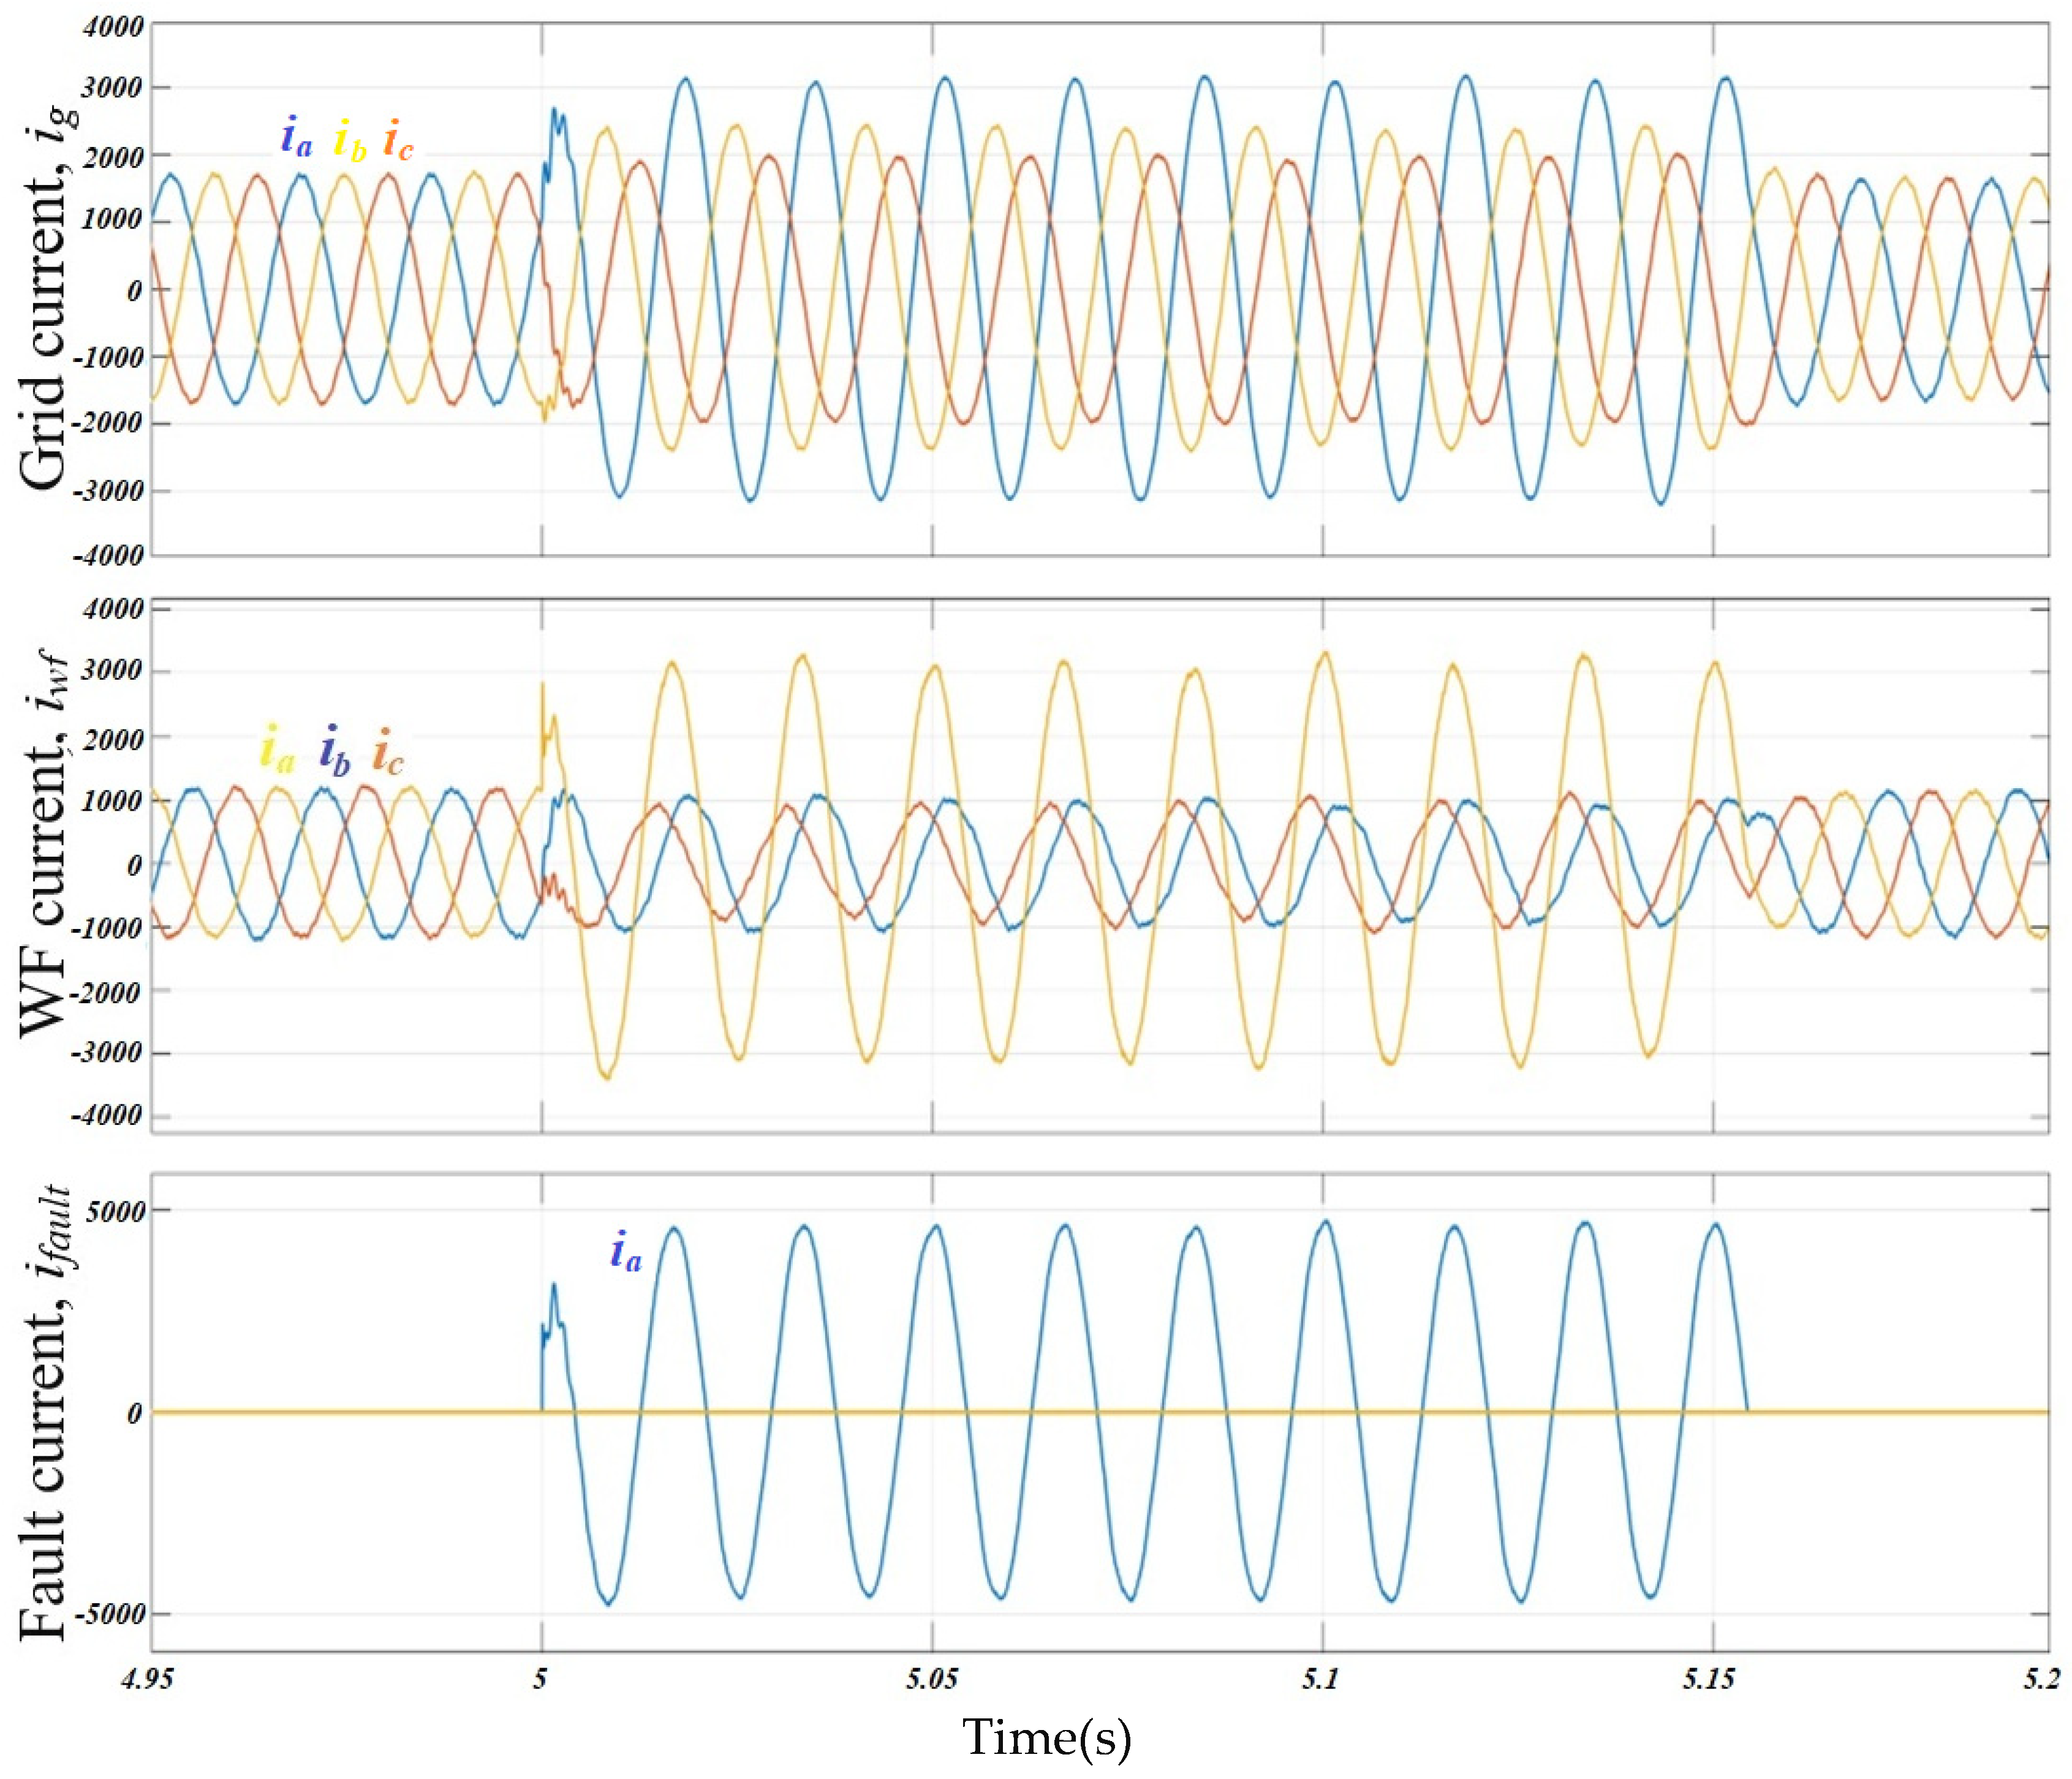Select the 4.95 time tick label
The image size is (2072, 1779).
(x=147, y=1680)
